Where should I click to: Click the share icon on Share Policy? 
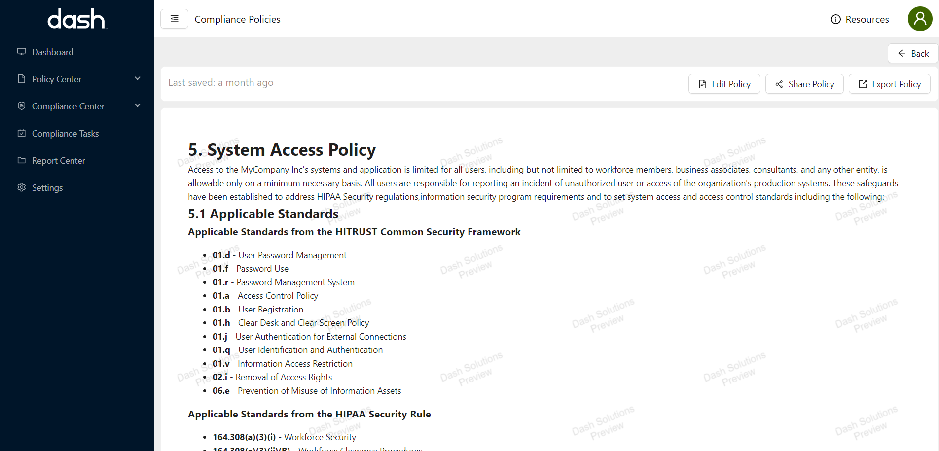pyautogui.click(x=779, y=84)
